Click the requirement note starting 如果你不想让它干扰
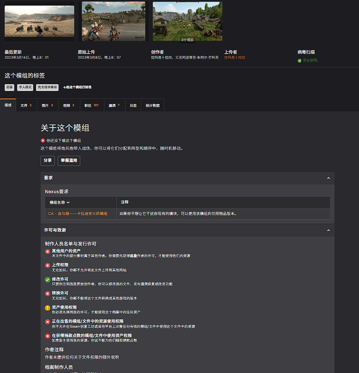This screenshot has width=359, height=373. 178,214
